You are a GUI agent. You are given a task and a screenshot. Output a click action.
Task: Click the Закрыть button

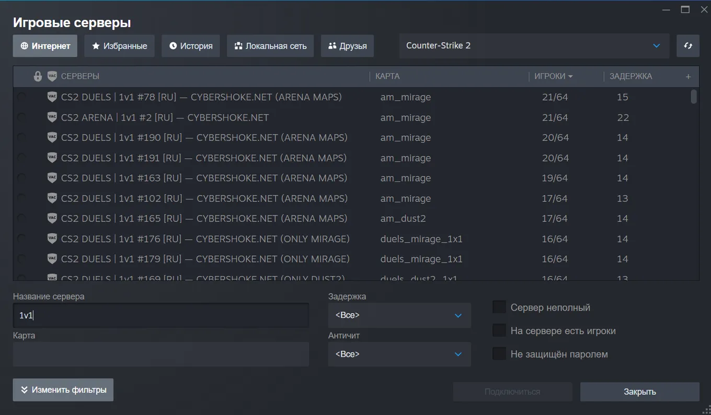click(640, 392)
